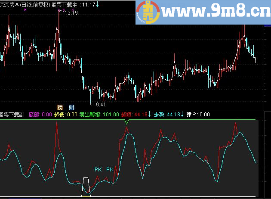Open the 深深房A (日线.前复权) period title
The height and width of the screenshot is (199, 271).
25,5
